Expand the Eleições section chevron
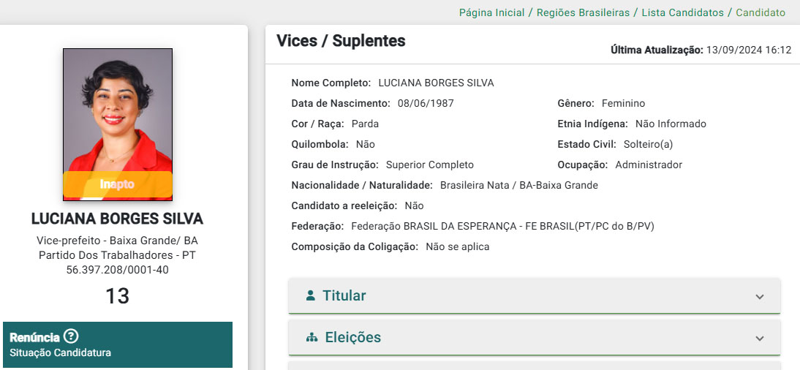Screen dimensions: 800x370 760,338
